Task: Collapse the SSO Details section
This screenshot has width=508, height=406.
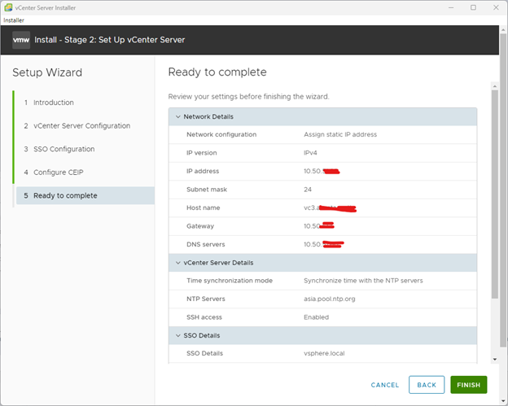Action: (177, 335)
